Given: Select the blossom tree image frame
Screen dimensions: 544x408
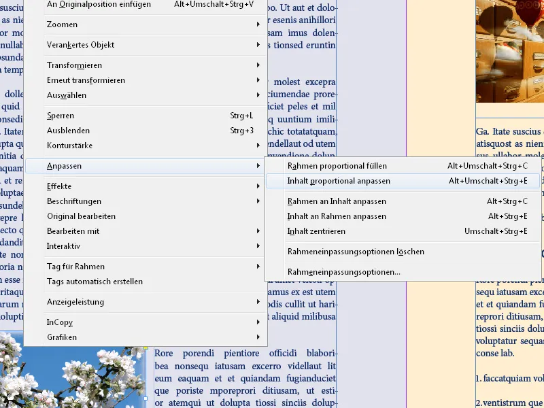Looking at the screenshot, I should 73,377.
